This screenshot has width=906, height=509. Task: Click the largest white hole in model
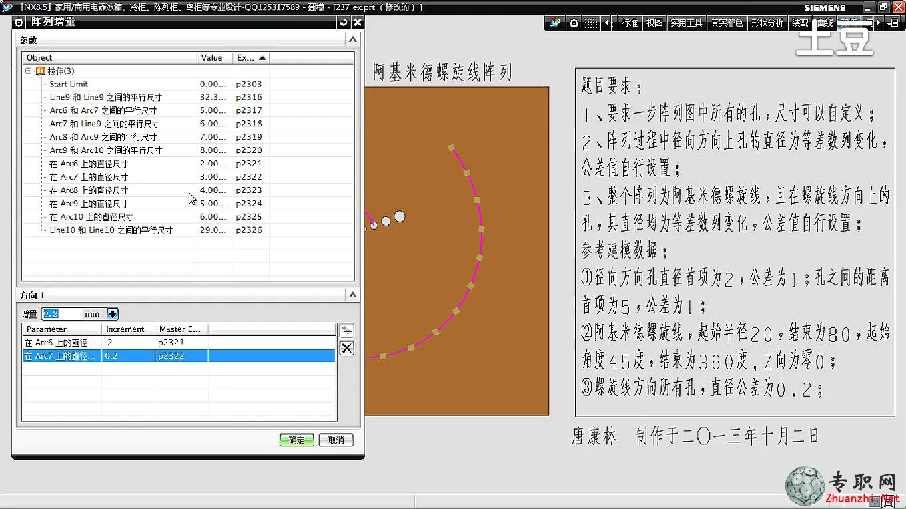pos(400,216)
